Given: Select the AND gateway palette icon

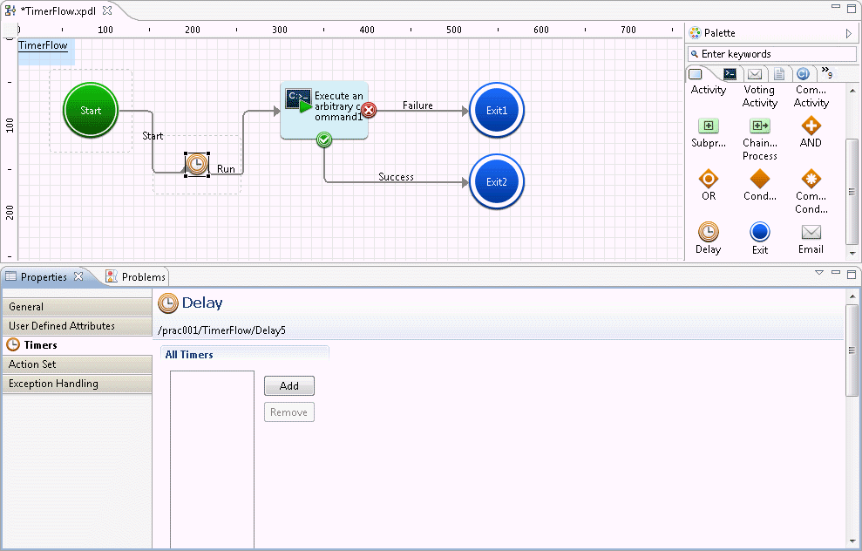Looking at the screenshot, I should [811, 126].
